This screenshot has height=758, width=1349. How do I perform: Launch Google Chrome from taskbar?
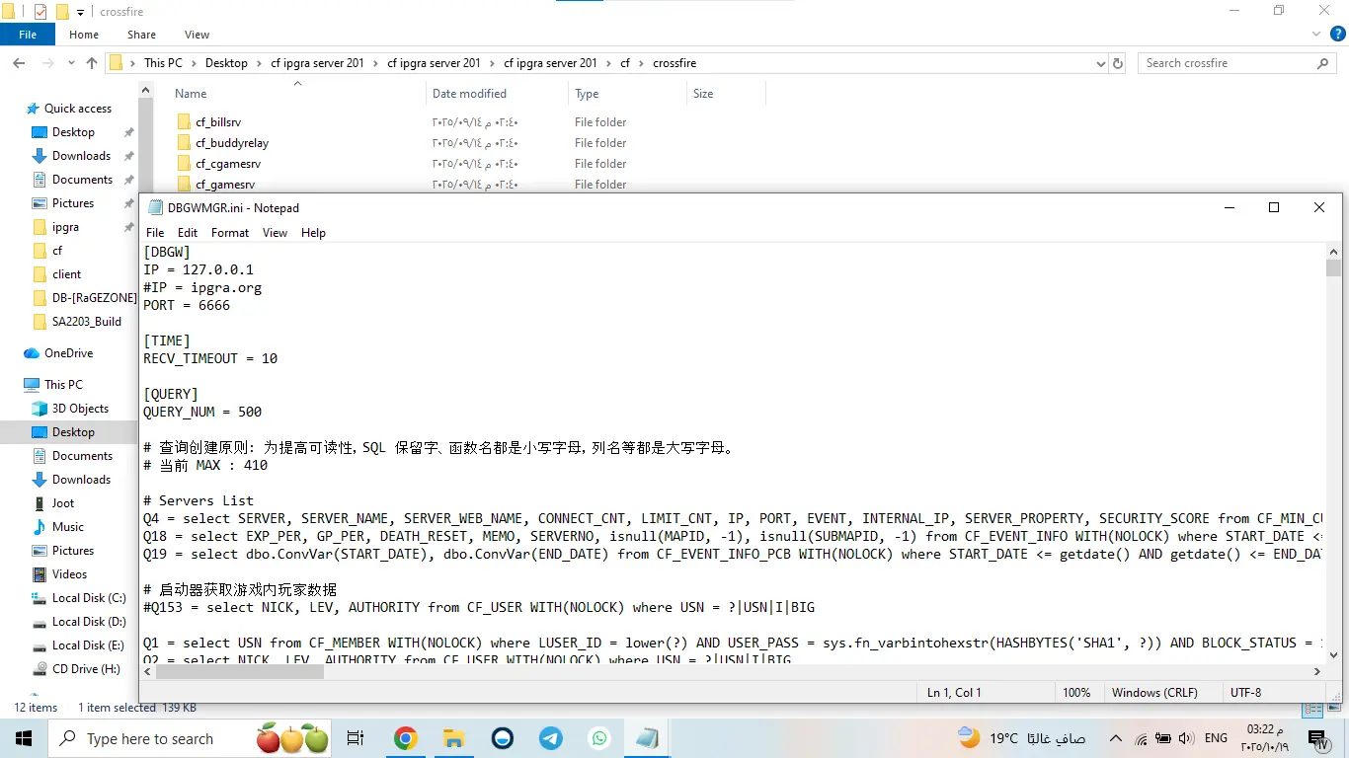point(405,738)
